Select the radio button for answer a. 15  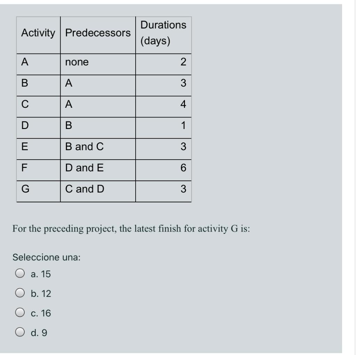pyautogui.click(x=21, y=274)
